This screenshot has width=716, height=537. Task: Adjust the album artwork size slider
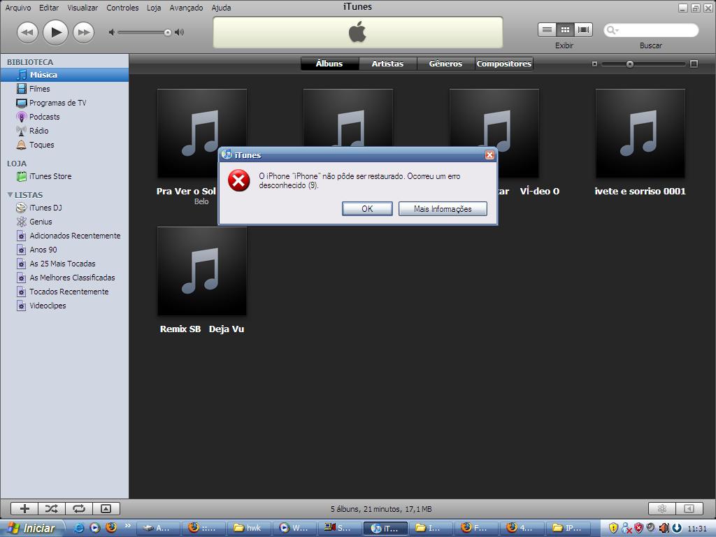click(x=630, y=64)
